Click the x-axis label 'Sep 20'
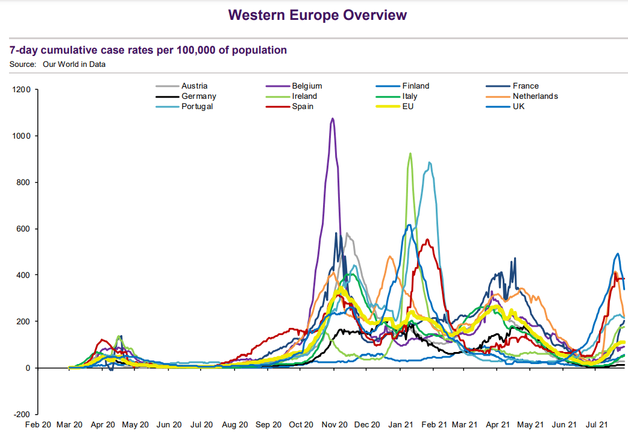 point(268,425)
